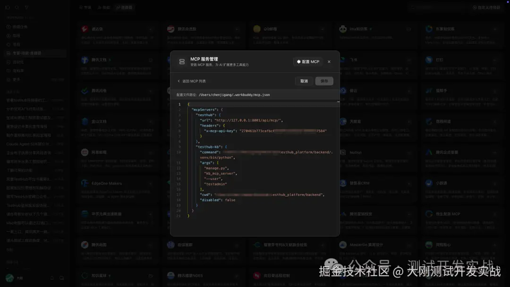Switch to the 技能 tab in background
Screen dimensions: 510x287
[x=104, y=7]
